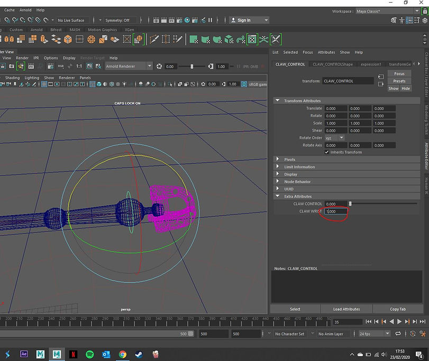
Task: Click the Render View exposure slider handle
Action: click(x=192, y=67)
